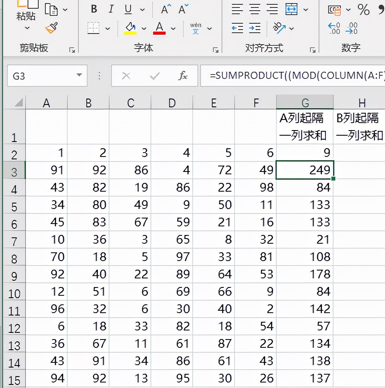The height and width of the screenshot is (388, 385).
Task: Select the Format Painter brush
Action: (52, 28)
